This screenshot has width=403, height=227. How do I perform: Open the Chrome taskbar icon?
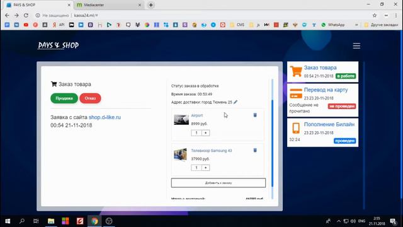pyautogui.click(x=94, y=221)
